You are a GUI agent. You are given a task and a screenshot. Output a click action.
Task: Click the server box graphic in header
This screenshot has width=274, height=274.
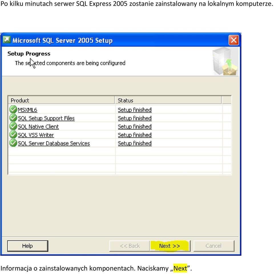coord(225,61)
